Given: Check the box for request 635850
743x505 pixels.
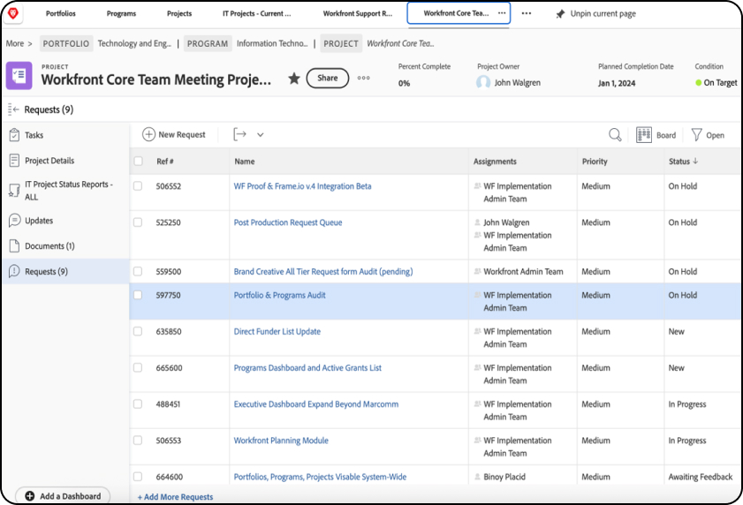Looking at the screenshot, I should pyautogui.click(x=138, y=332).
